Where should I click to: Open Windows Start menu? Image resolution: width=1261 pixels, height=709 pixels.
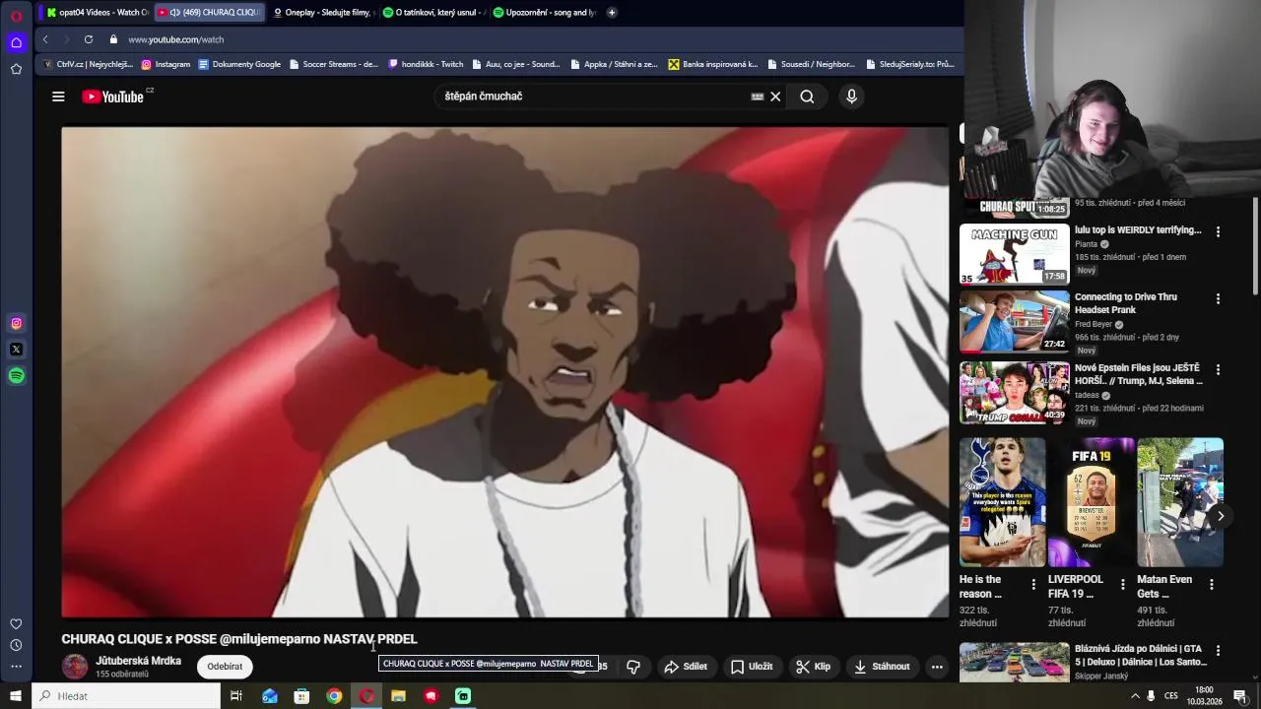tap(16, 696)
